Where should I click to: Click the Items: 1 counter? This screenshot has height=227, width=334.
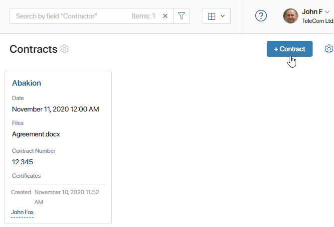tap(144, 16)
